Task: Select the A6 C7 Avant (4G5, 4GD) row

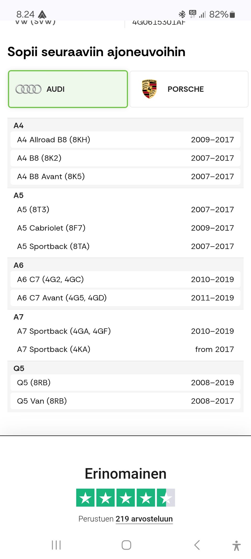Action: (x=125, y=298)
